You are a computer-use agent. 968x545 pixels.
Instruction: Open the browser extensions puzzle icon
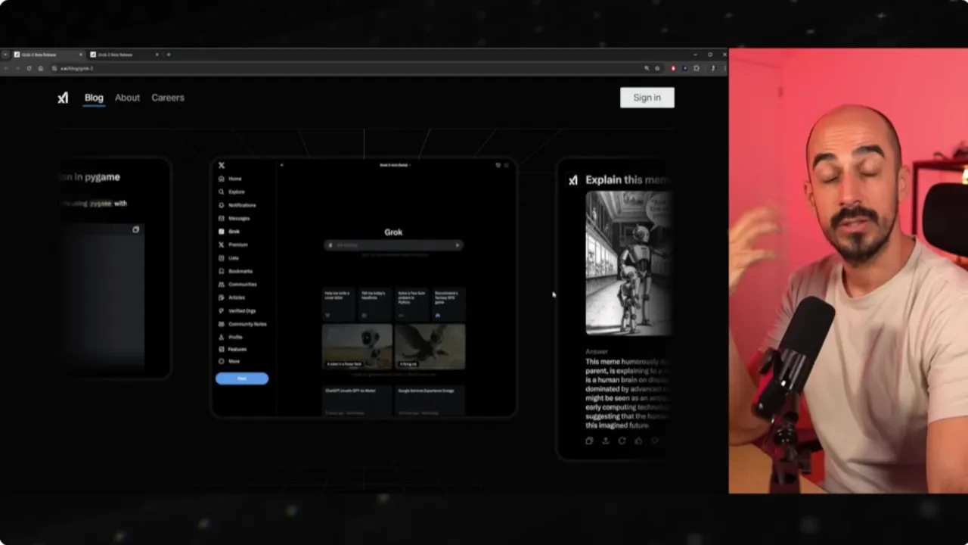[x=697, y=68]
